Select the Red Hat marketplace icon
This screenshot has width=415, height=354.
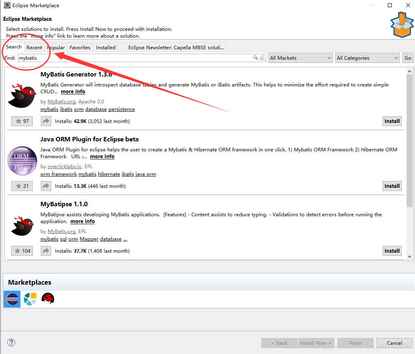point(48,299)
